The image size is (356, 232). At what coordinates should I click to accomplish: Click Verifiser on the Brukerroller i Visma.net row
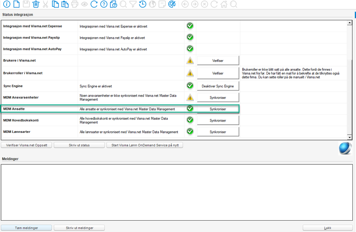218,73
